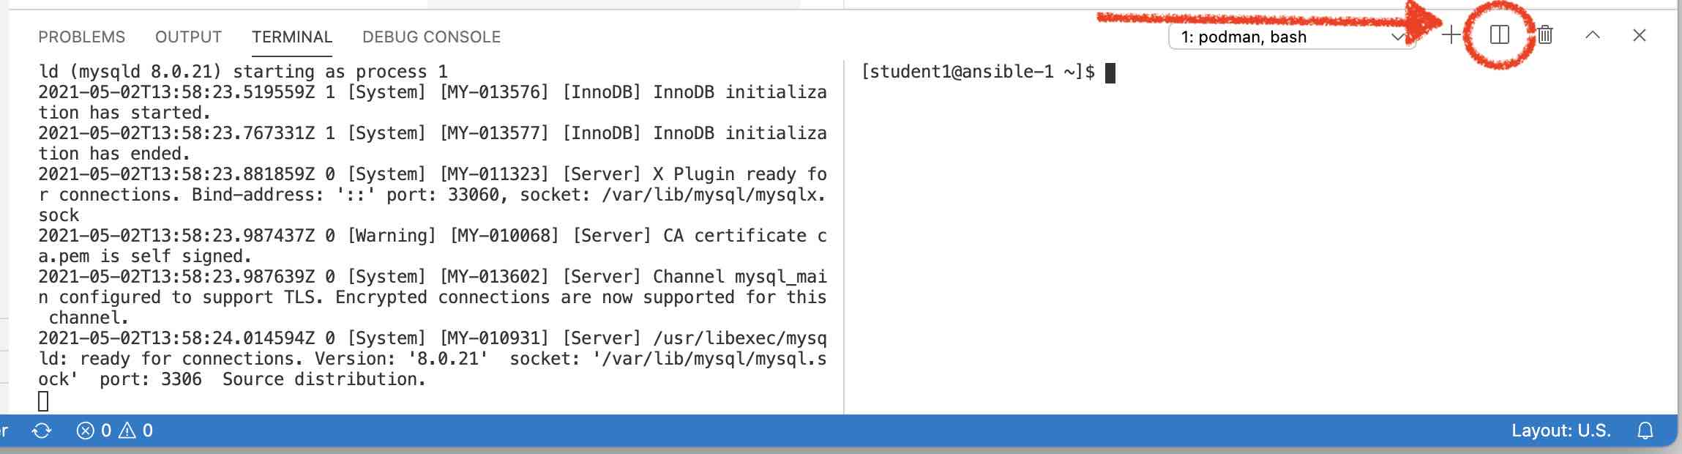Screen dimensions: 1682x454
Task: Show the DEBUG CONSOLE tab
Action: (431, 37)
